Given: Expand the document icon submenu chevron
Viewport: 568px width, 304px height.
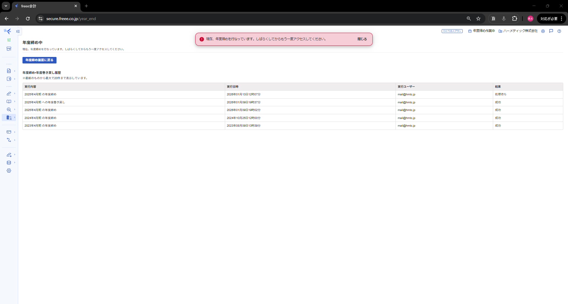Looking at the screenshot, I should click(14, 71).
